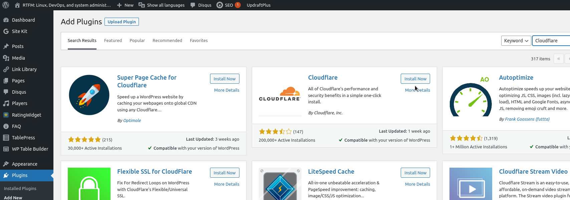Image resolution: width=570 pixels, height=200 pixels.
Task: Open the Cloudflare Stream Video title link
Action: tap(533, 172)
